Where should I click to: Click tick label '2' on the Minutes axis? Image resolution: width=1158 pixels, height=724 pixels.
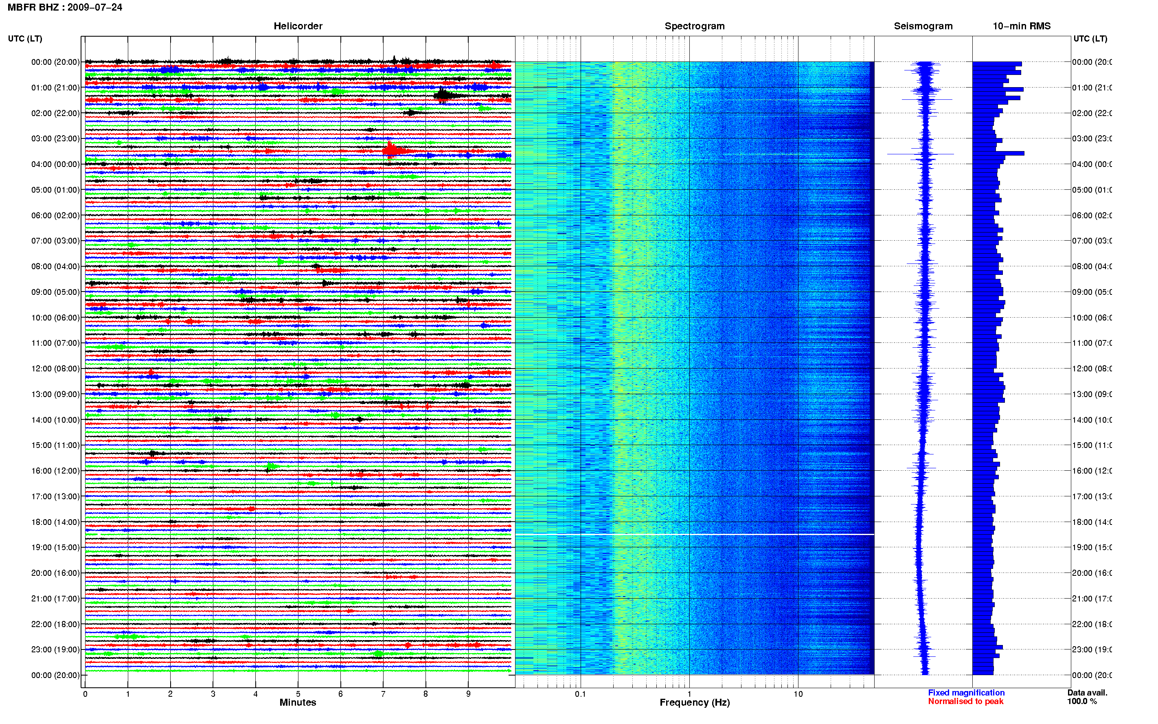point(171,694)
